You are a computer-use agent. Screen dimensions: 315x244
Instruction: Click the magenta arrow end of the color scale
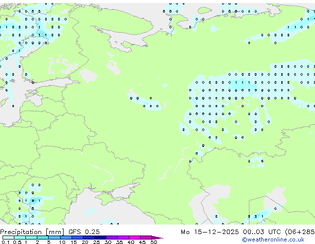tap(159, 238)
